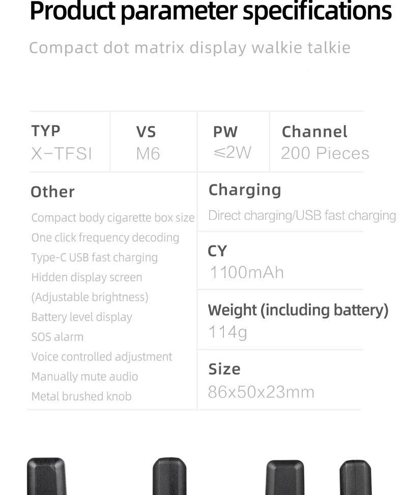
Task: Click the "Other" section heading
Action: [52, 192]
